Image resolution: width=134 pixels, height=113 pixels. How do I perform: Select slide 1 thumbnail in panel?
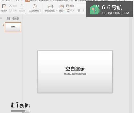[x=13, y=27]
